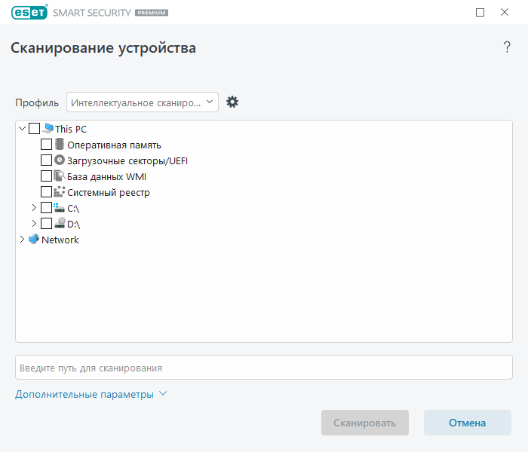Expand the Network tree node
Screen dimensions: 528x452
(x=22, y=239)
